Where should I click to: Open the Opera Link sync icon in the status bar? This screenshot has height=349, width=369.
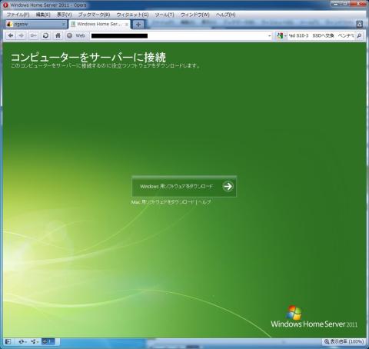pos(22,341)
